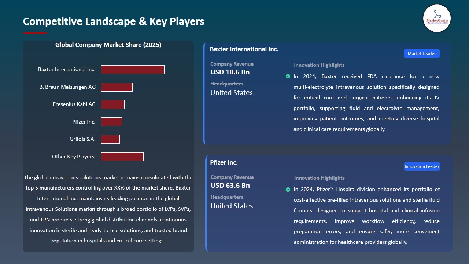Viewport: 469px width, 264px height.
Task: Select the Other Key Players bar
Action: (x=122, y=156)
